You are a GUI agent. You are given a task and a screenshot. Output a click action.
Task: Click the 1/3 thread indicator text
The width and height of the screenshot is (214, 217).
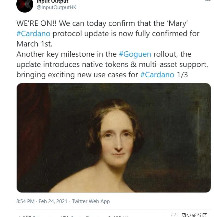click(182, 75)
